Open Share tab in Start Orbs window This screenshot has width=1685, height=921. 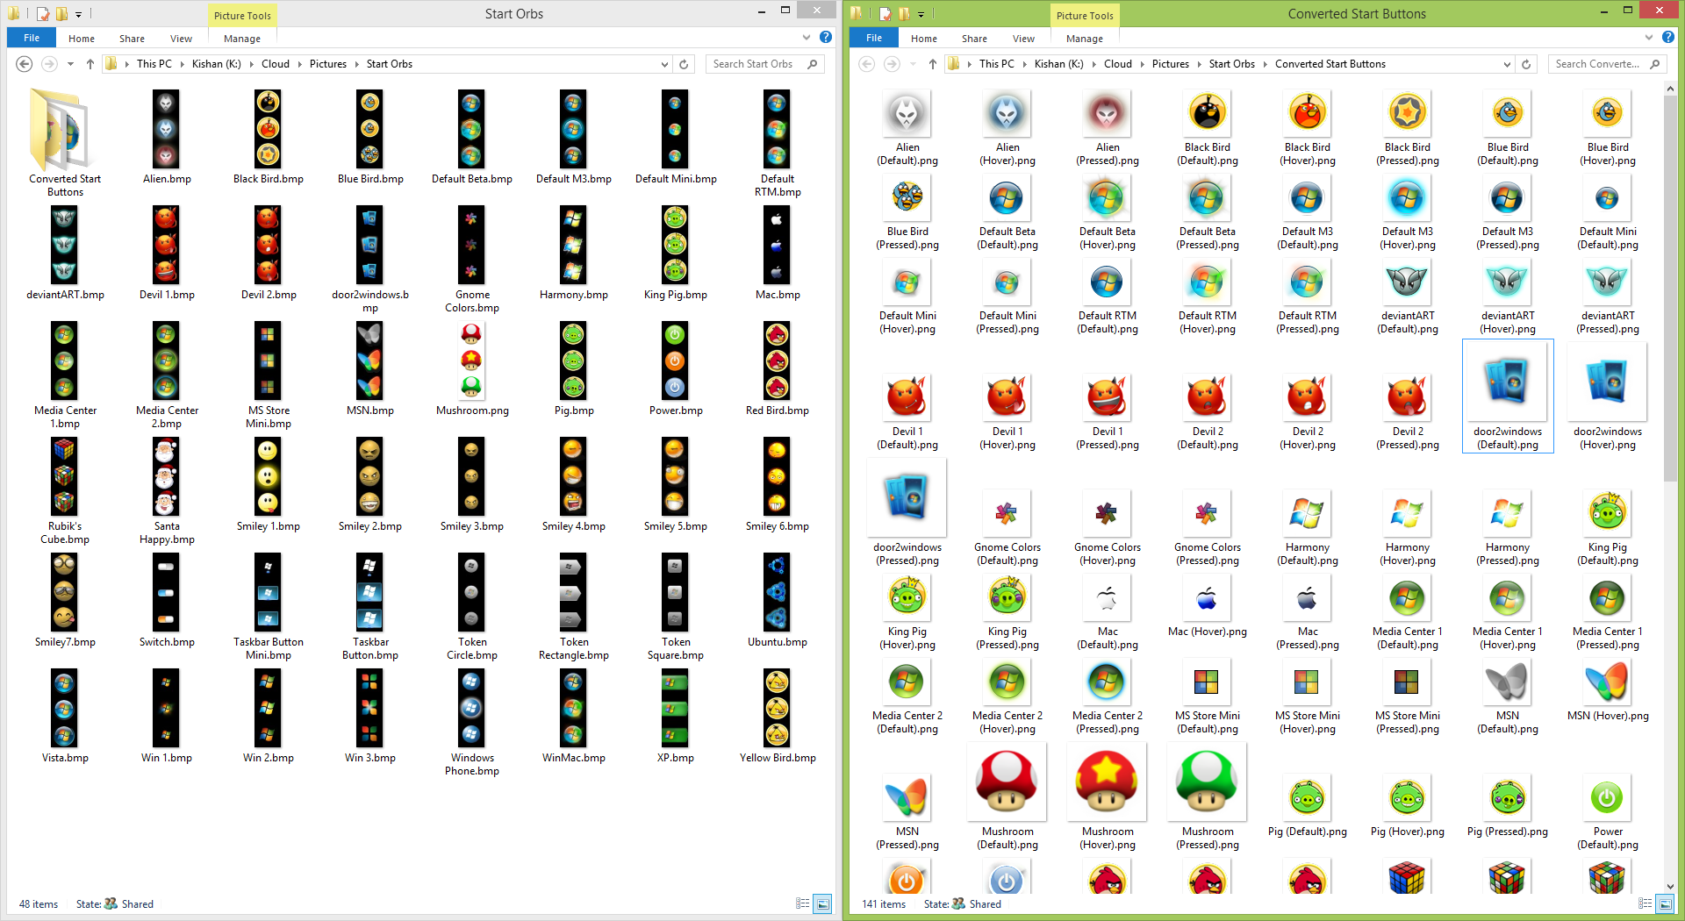[x=132, y=39]
